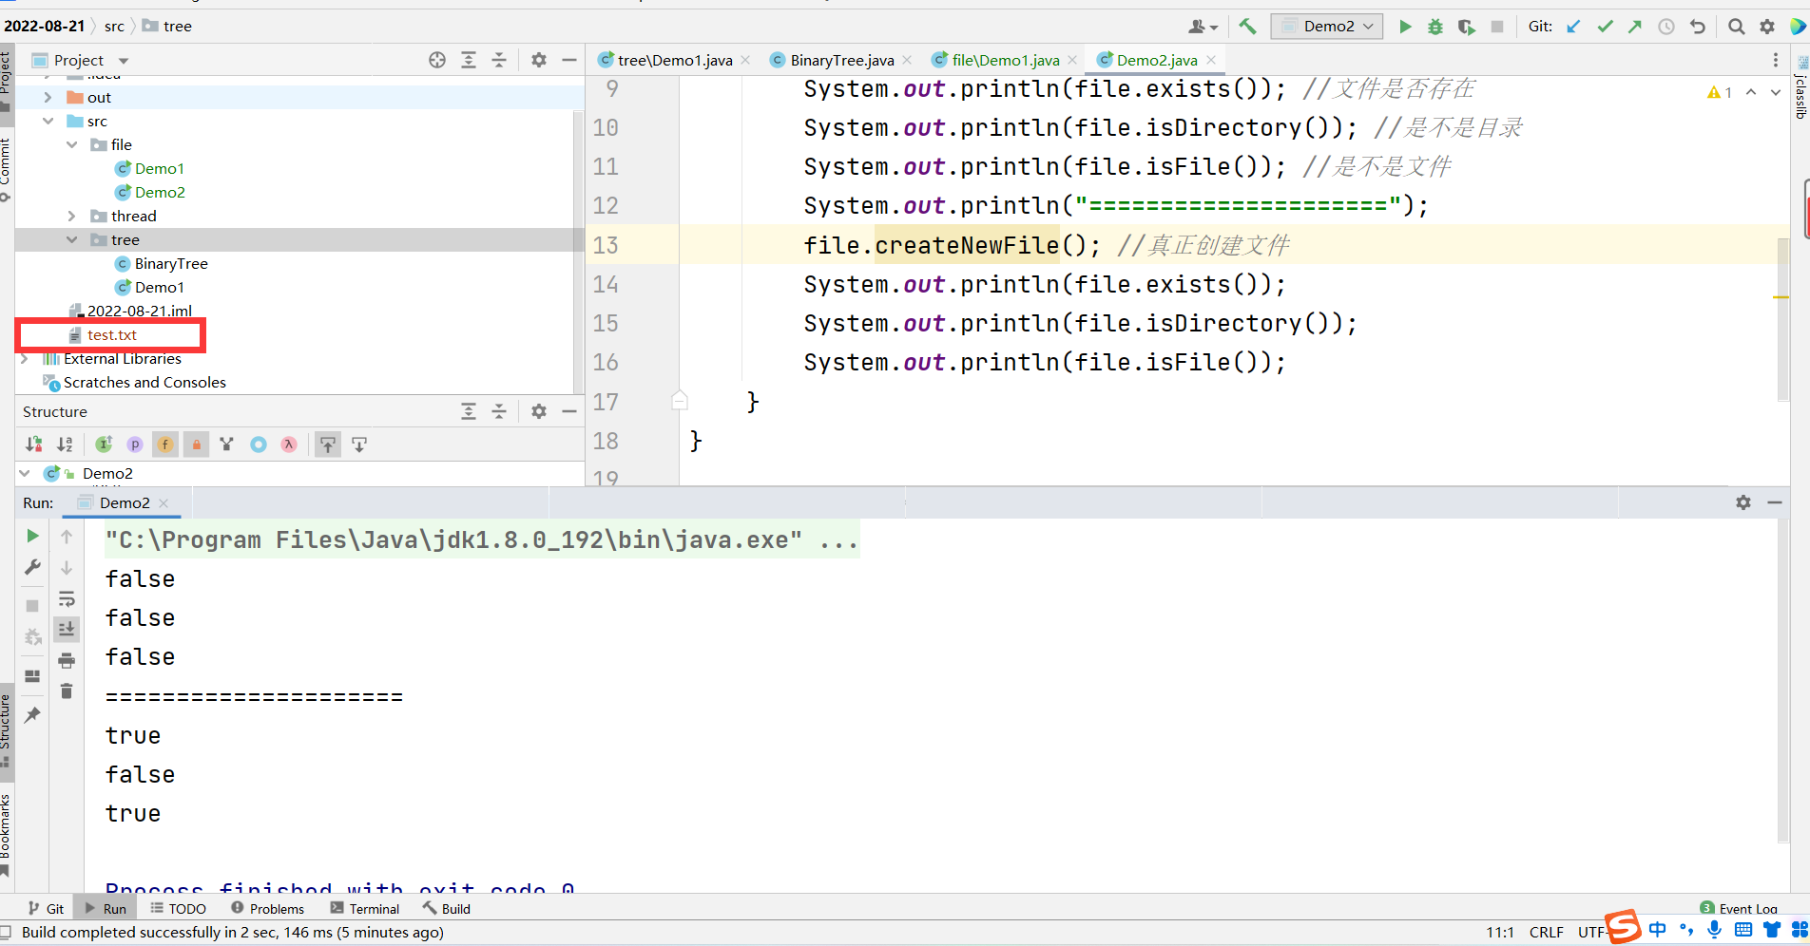Run Demo2 with the green play button

pos(1405,27)
